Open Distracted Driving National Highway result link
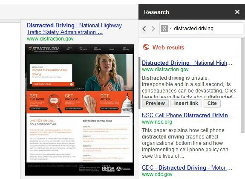The width and height of the screenshot is (245, 179). 187,63
